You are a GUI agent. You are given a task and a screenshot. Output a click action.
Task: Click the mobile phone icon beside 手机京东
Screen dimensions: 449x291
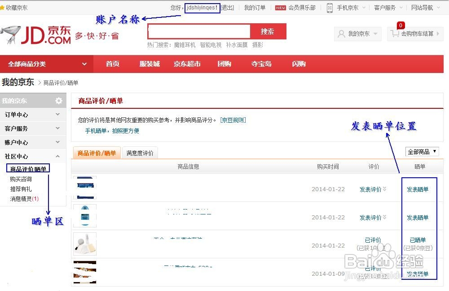point(330,7)
